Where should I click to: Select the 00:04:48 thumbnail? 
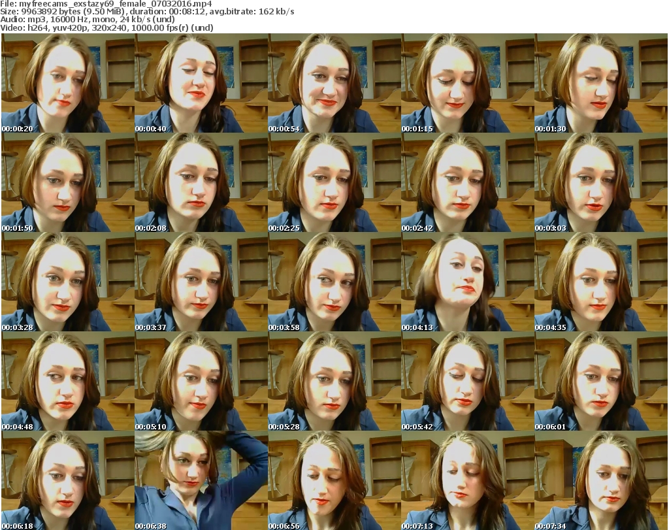[x=67, y=381]
